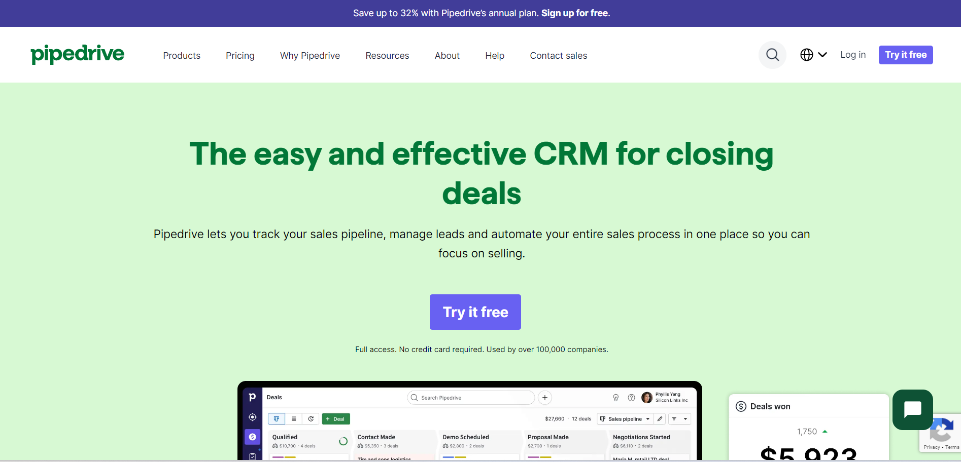Click the lightbulb icon in dashboard header
The image size is (961, 462).
coord(615,398)
